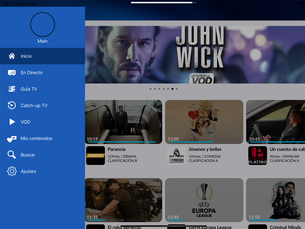305x229 pixels.
Task: Select the Main profile avatar circle
Action: (x=43, y=24)
